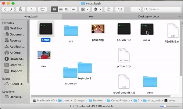The image size is (183, 109).
Task: Open Creative folder in the sidebar
Action: 14,65
